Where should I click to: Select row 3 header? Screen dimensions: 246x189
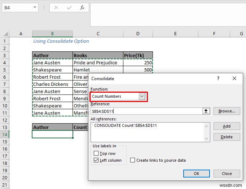[x=4, y=55]
